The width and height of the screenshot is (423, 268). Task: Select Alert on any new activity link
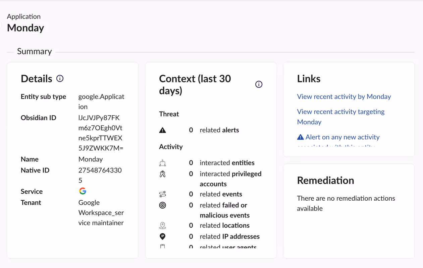342,137
